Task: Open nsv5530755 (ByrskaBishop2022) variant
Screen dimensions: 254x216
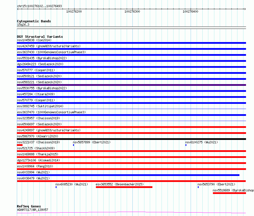Action: point(42,88)
